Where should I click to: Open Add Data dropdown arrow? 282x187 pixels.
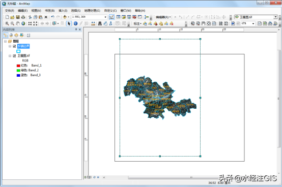(69, 17)
